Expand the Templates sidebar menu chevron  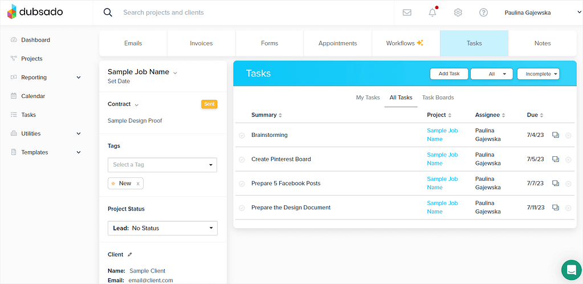point(79,152)
